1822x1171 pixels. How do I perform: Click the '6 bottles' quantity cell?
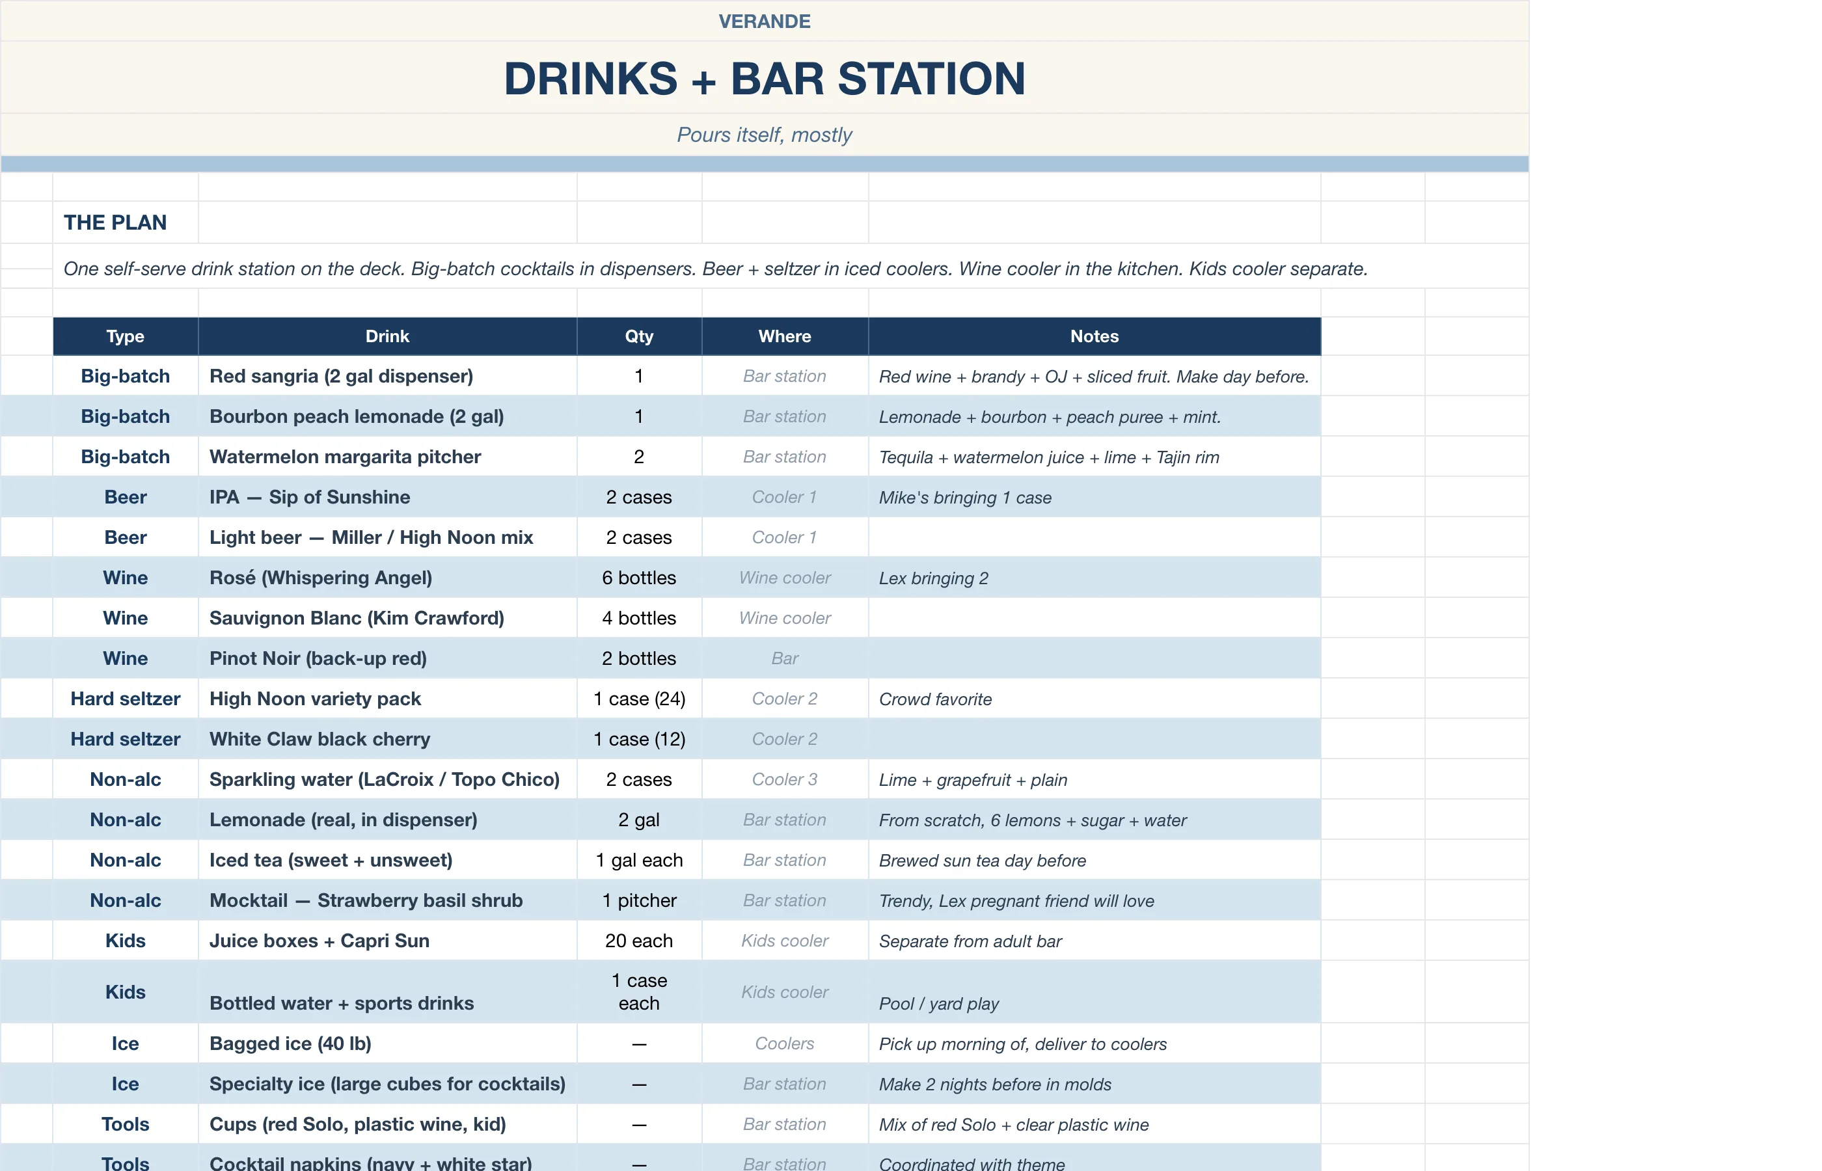639,577
